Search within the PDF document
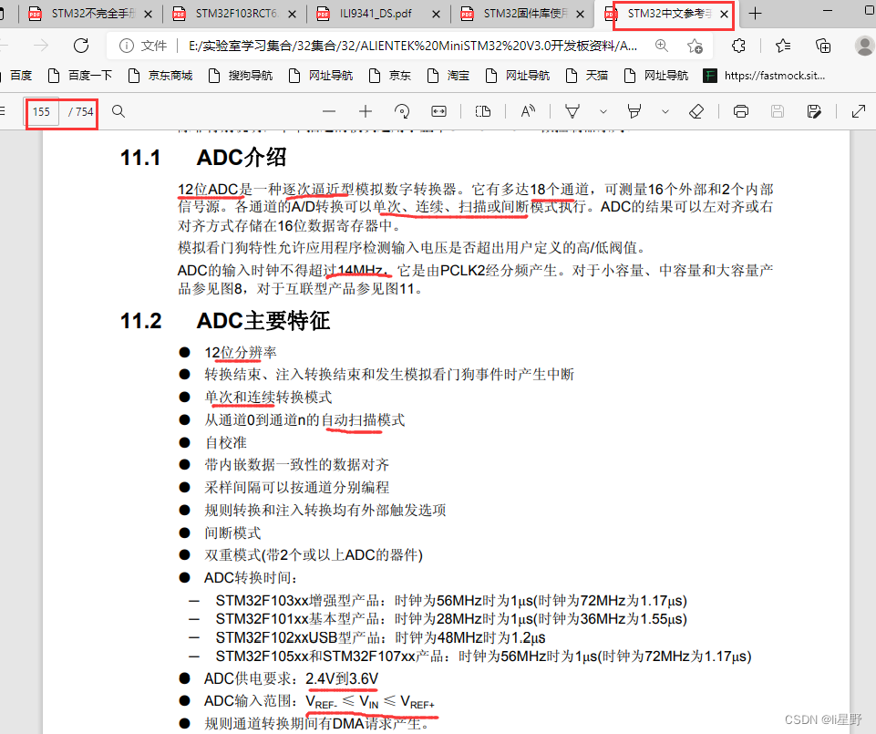Screen dimensions: 876x734 pyautogui.click(x=118, y=111)
